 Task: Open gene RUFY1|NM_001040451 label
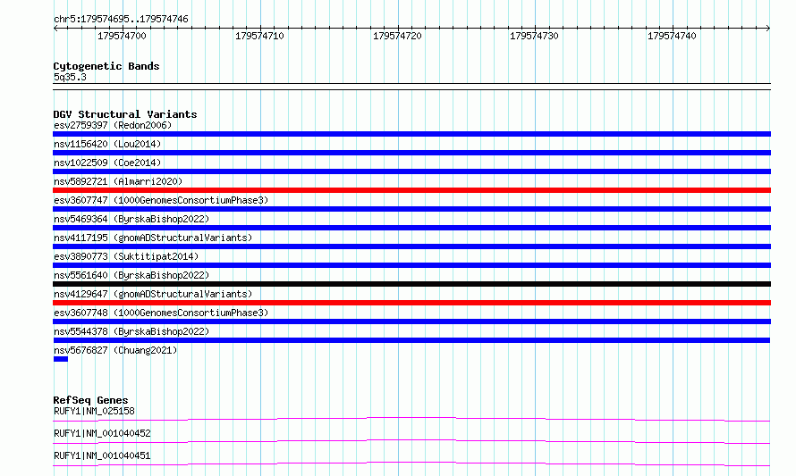coord(102,455)
